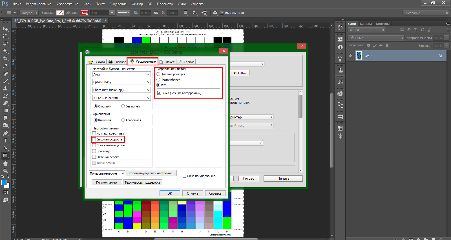The width and height of the screenshot is (451, 240).
Task: Open the History panel icon
Action: pyautogui.click(x=340, y=28)
